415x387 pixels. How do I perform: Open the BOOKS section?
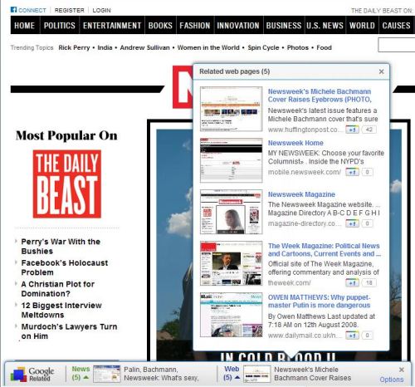[160, 26]
